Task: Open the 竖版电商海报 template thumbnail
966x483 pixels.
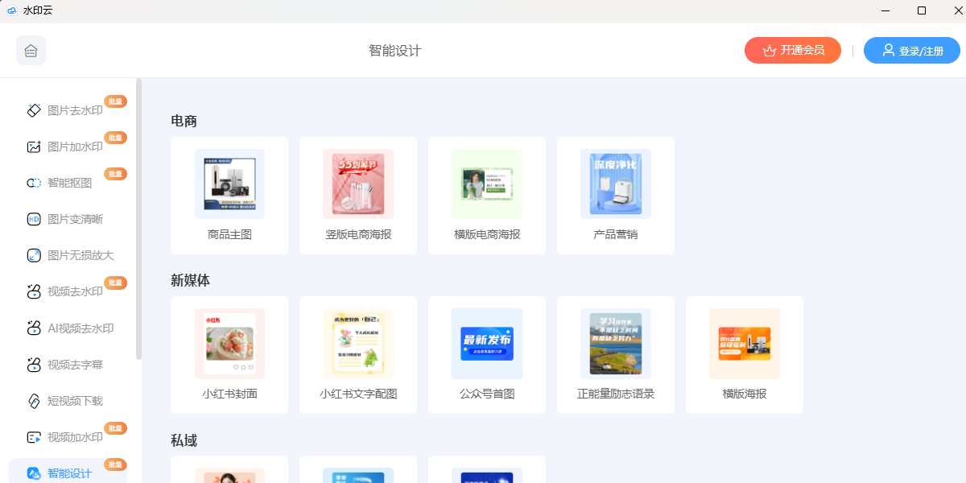Action: pyautogui.click(x=358, y=184)
